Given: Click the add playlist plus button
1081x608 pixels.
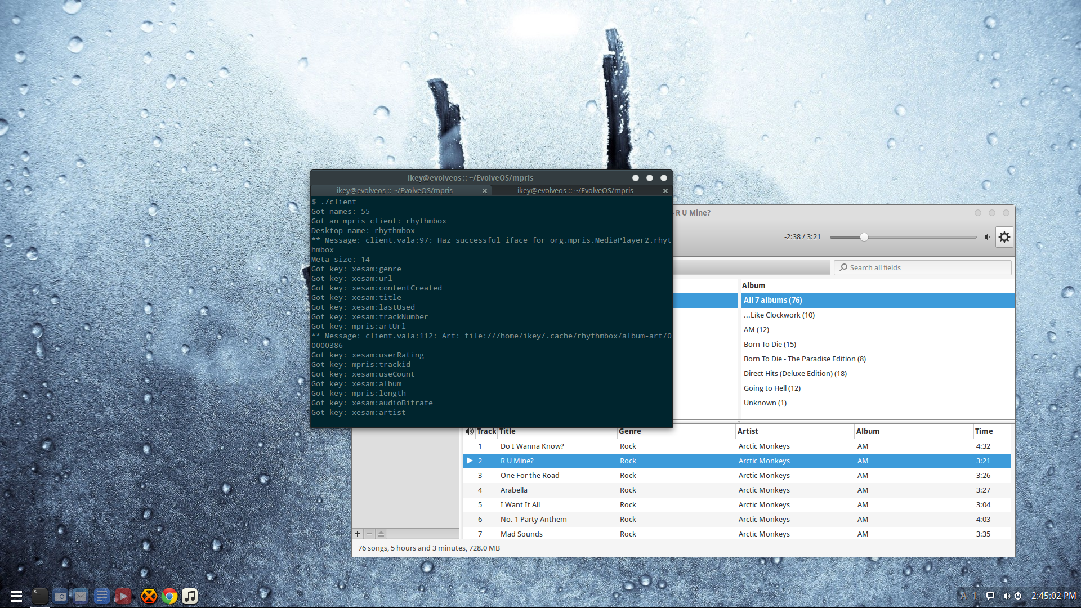Looking at the screenshot, I should tap(358, 534).
